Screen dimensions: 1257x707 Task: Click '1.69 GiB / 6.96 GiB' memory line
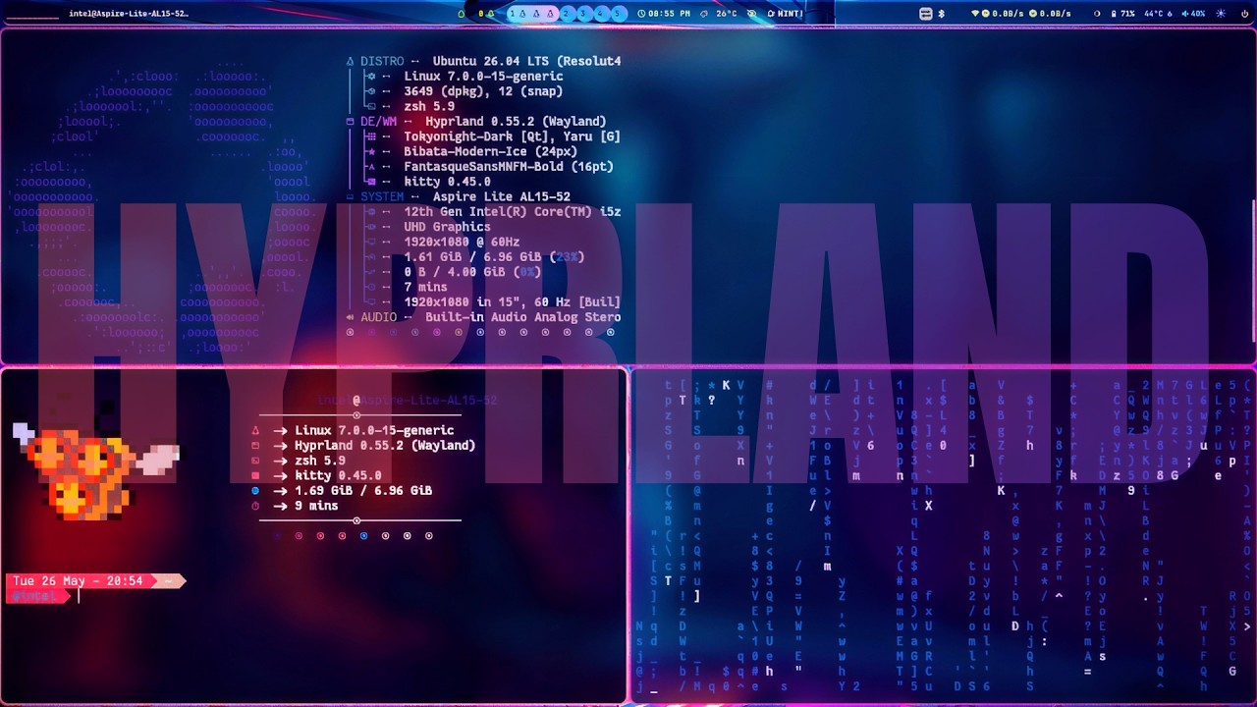pos(363,491)
